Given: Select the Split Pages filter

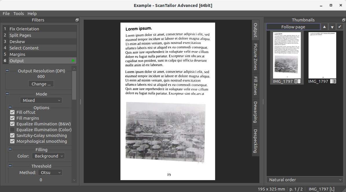Looking at the screenshot, I should [x=40, y=35].
